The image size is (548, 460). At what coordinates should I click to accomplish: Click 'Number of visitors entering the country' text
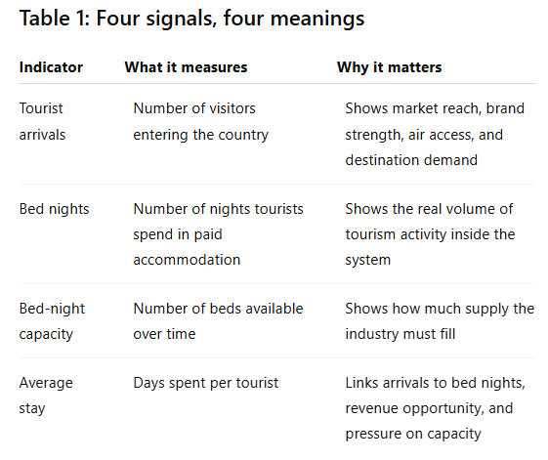201,121
